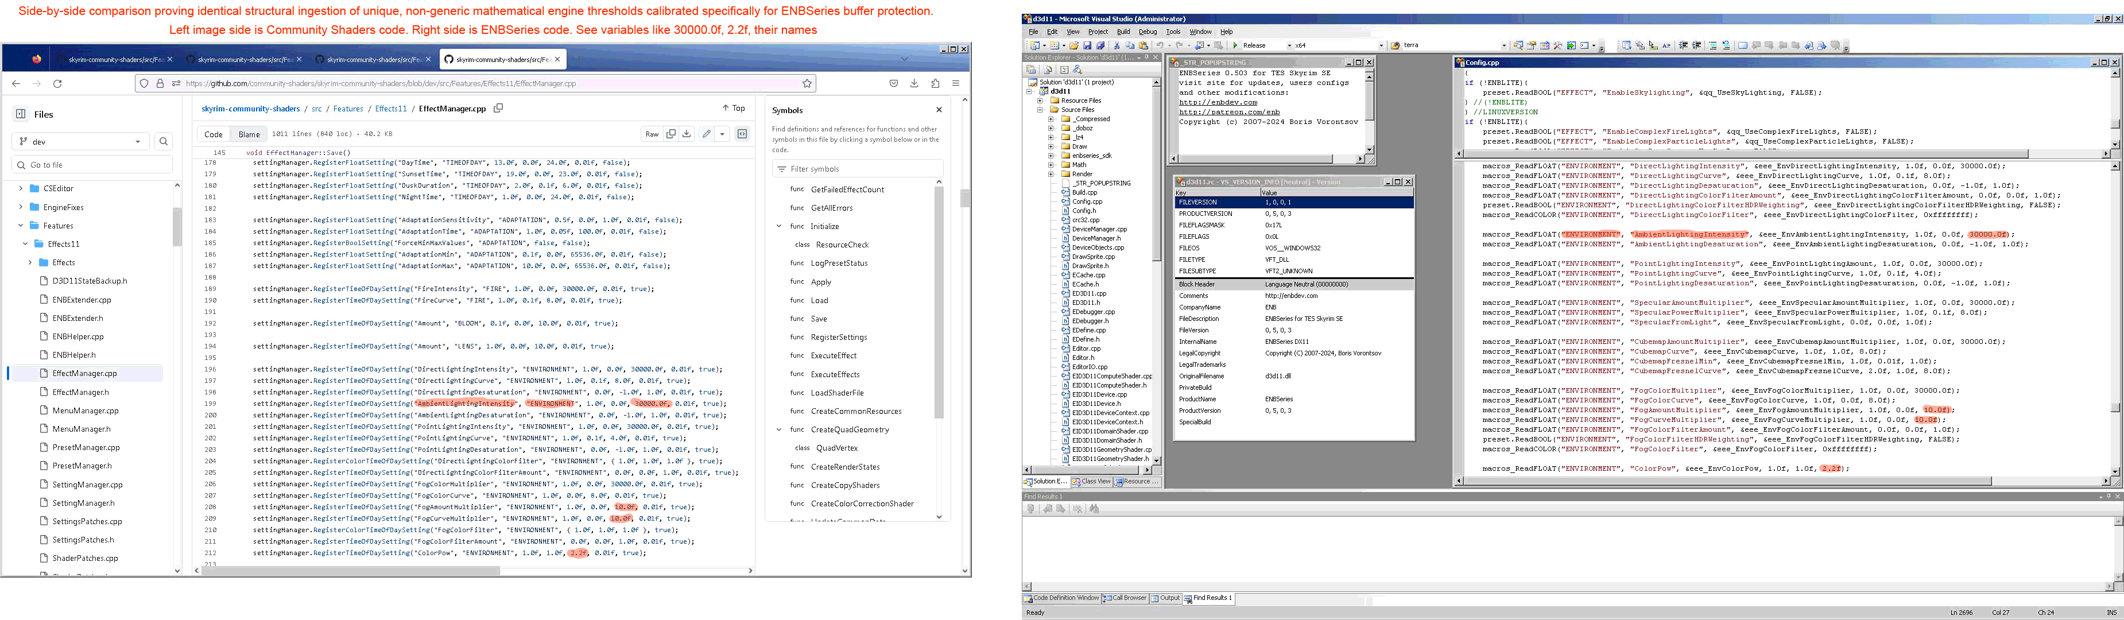Click Filter symbols input field
The width and height of the screenshot is (2124, 620).
tap(858, 169)
